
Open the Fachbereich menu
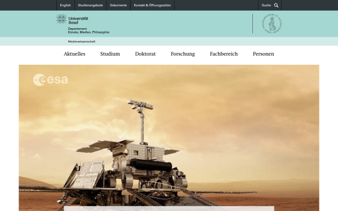(224, 54)
